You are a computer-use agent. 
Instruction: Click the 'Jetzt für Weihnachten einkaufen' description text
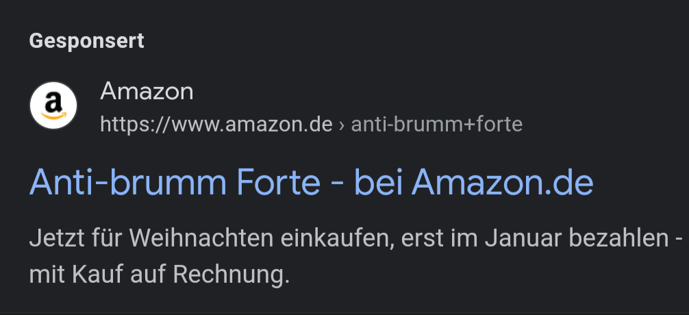[209, 238]
